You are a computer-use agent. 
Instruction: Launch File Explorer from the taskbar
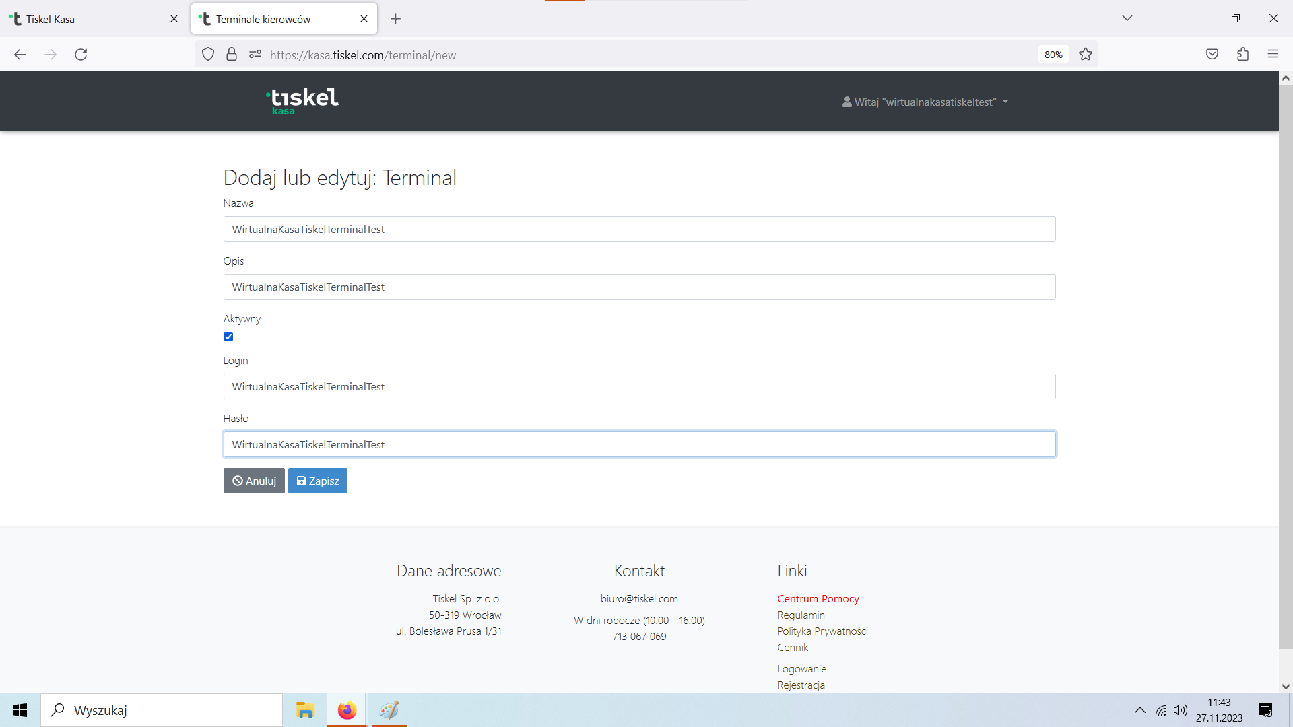click(x=305, y=710)
